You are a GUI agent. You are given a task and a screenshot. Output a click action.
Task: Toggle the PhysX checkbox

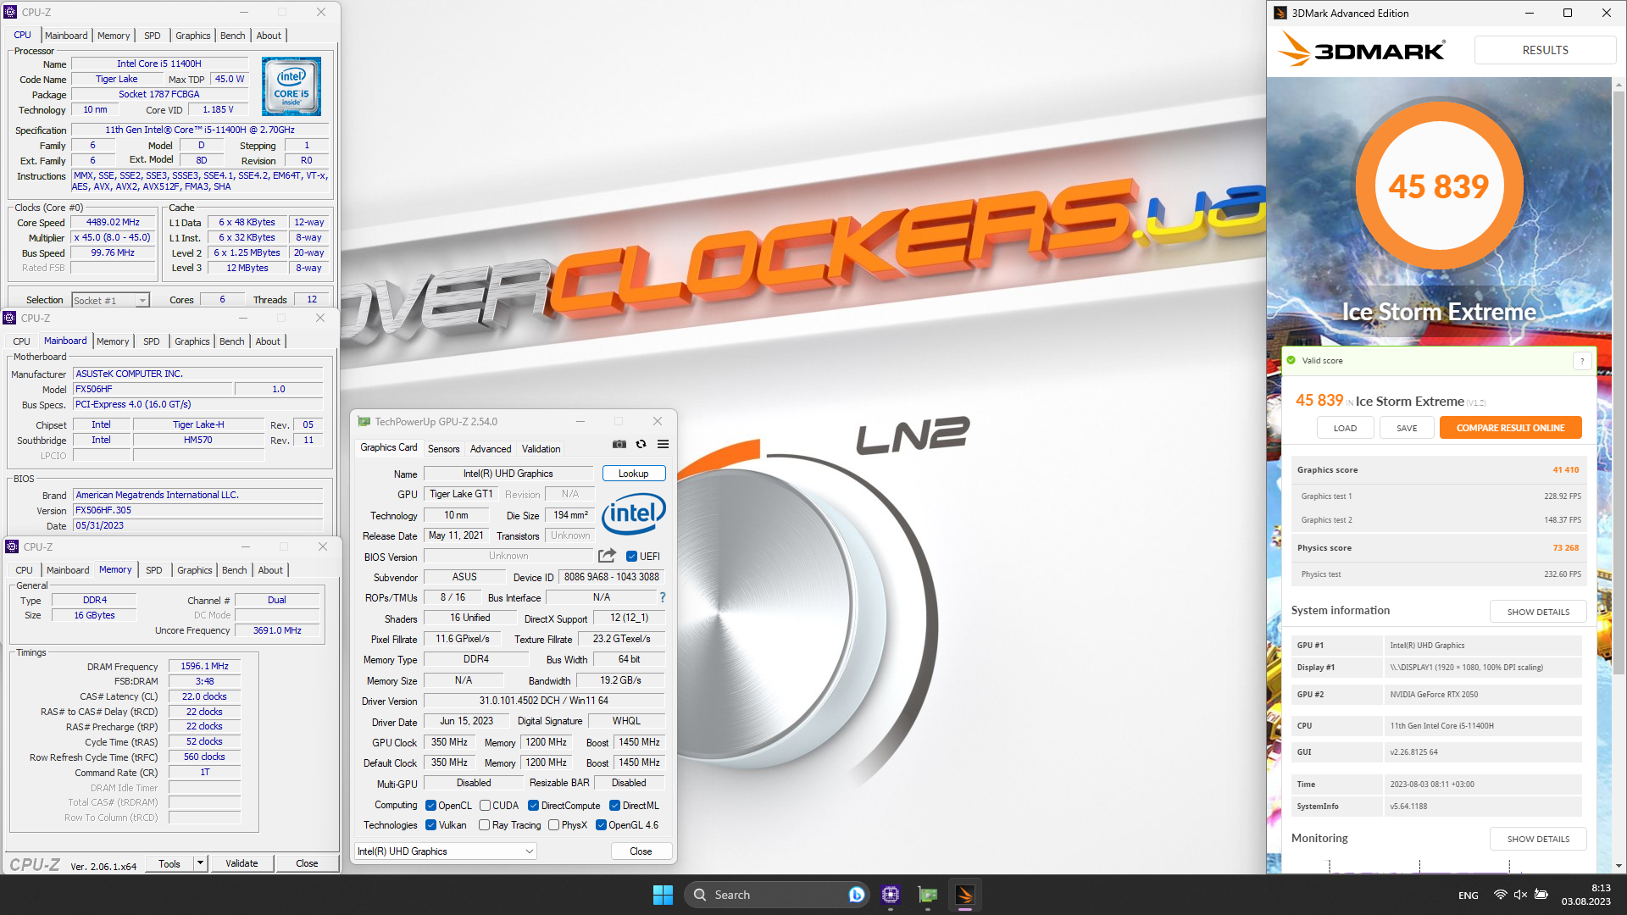(x=553, y=825)
